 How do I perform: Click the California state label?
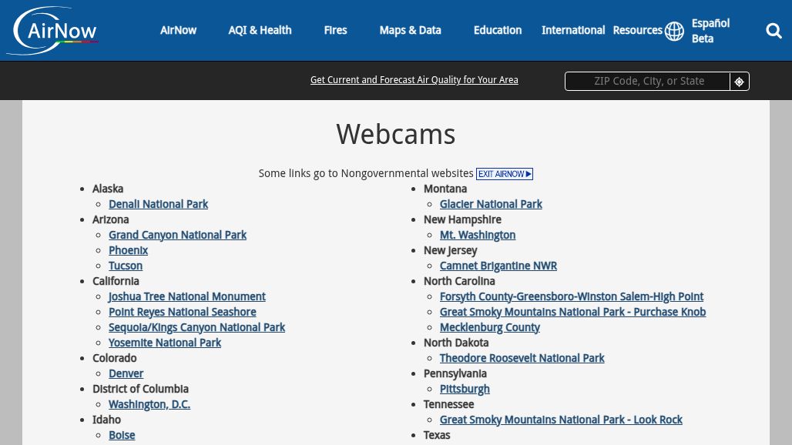tap(116, 281)
